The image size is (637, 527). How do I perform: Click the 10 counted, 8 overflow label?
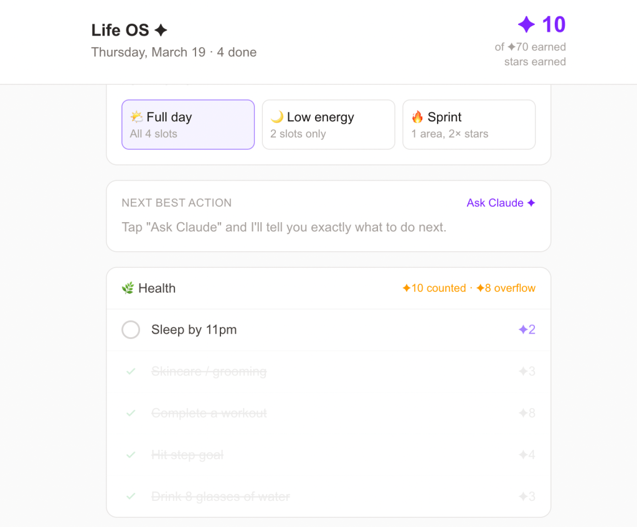468,288
